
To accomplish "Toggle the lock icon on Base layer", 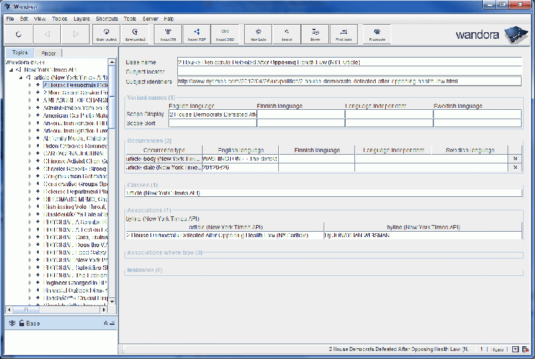I will point(21,323).
